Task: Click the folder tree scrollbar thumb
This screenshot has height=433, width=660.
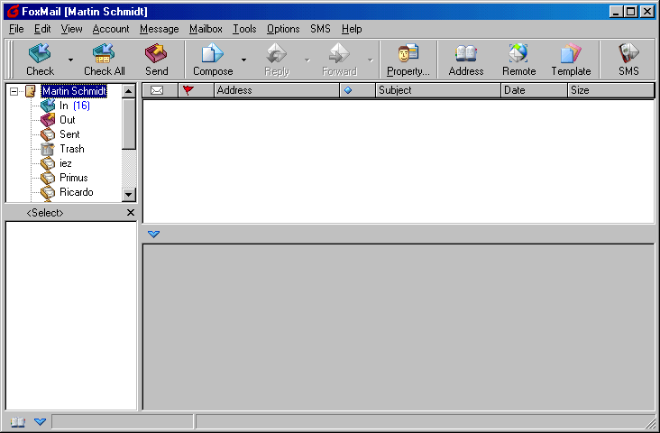Action: (x=129, y=124)
